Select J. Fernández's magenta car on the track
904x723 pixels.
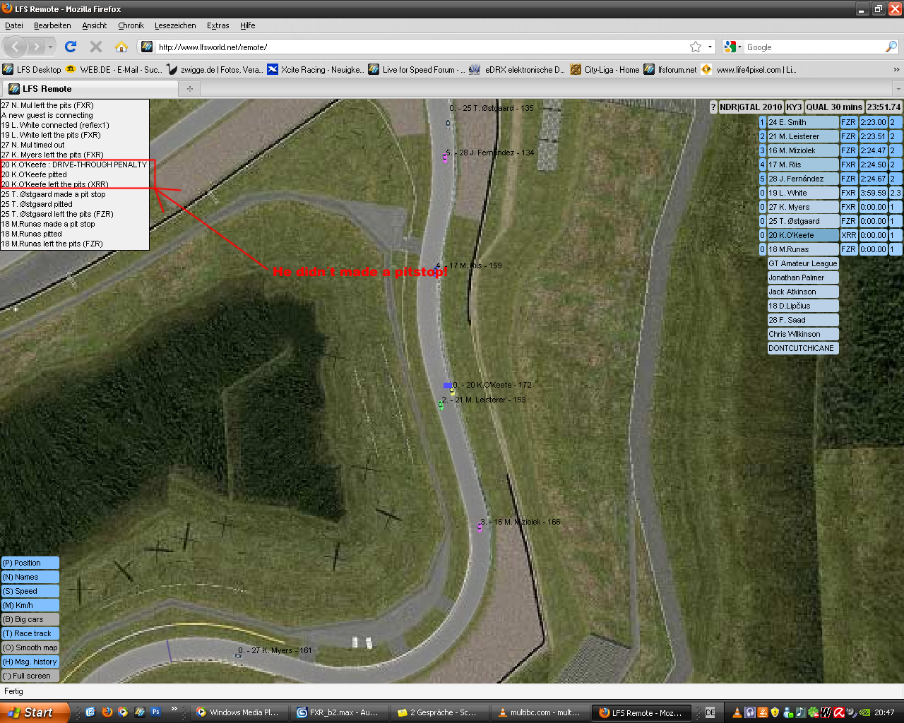pos(445,158)
